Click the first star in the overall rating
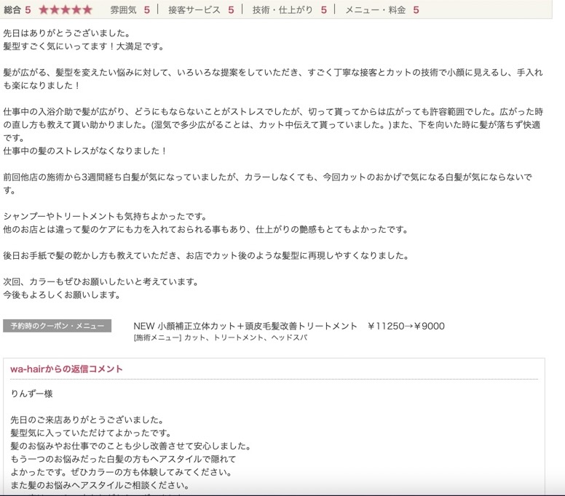Image resolution: width=565 pixels, height=496 pixels. (x=43, y=10)
